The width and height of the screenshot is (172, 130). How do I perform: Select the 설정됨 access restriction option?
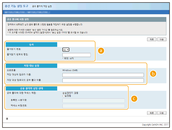[64, 96]
